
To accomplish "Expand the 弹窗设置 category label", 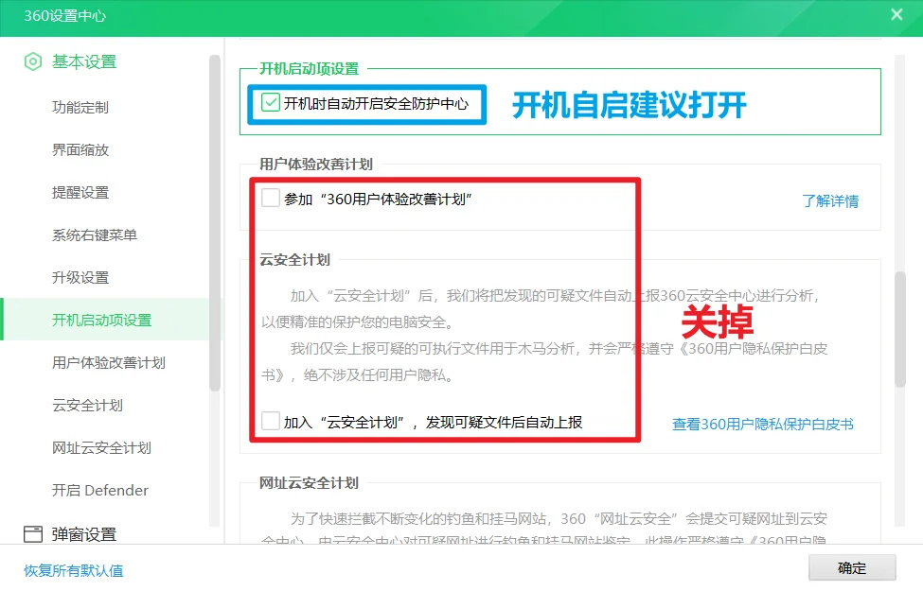I will (x=84, y=534).
